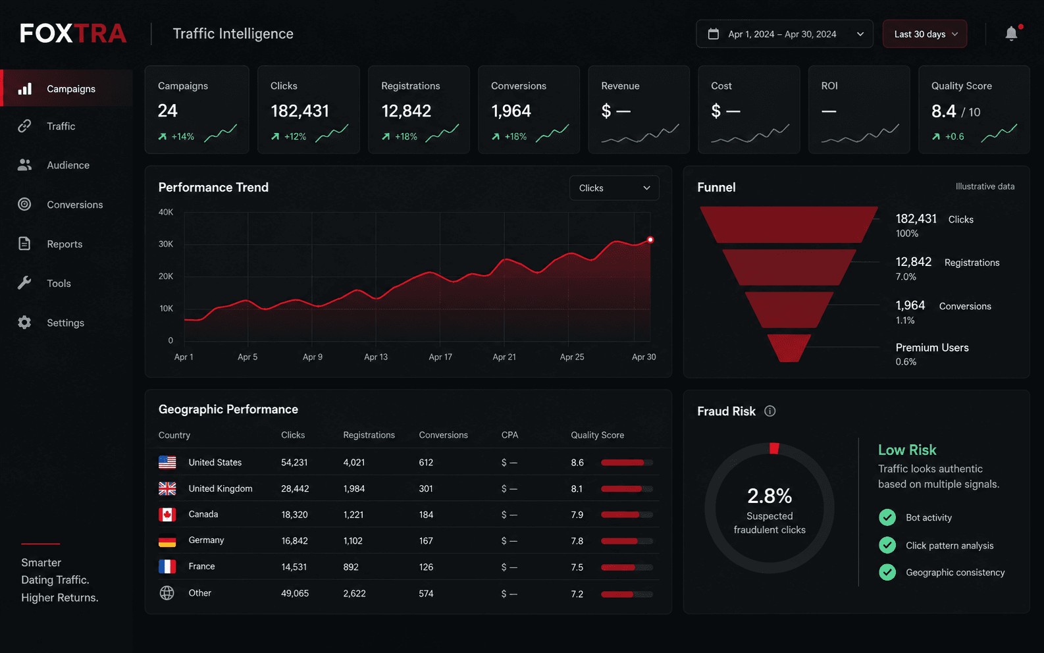This screenshot has width=1044, height=653.
Task: Click the FOXTRA logo
Action: [73, 34]
